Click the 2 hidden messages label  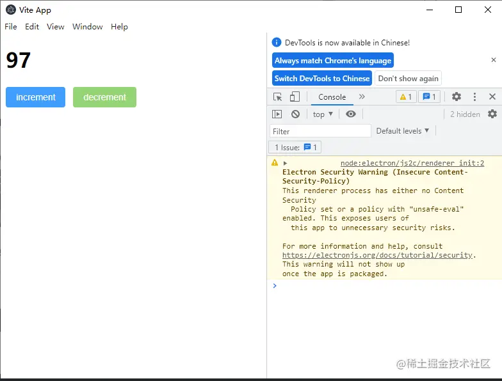click(x=465, y=114)
